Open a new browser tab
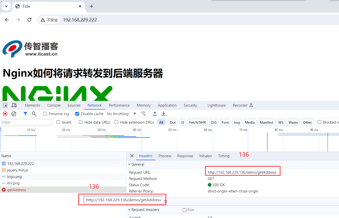339x218 pixels. tap(91, 6)
